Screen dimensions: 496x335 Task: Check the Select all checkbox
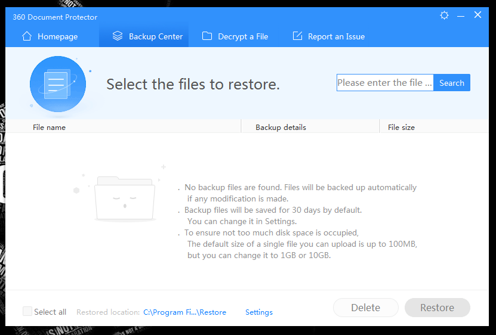point(27,311)
